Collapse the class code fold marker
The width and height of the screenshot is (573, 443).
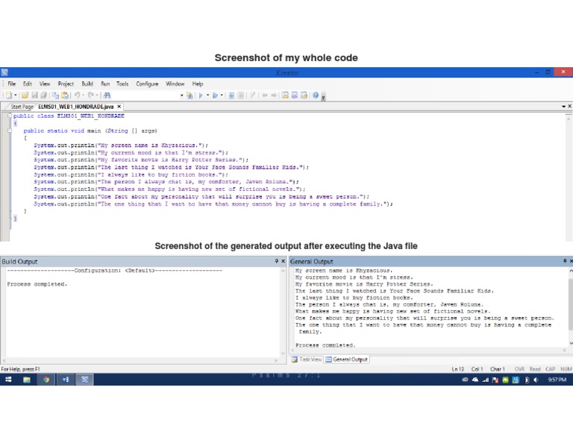tap(10, 116)
